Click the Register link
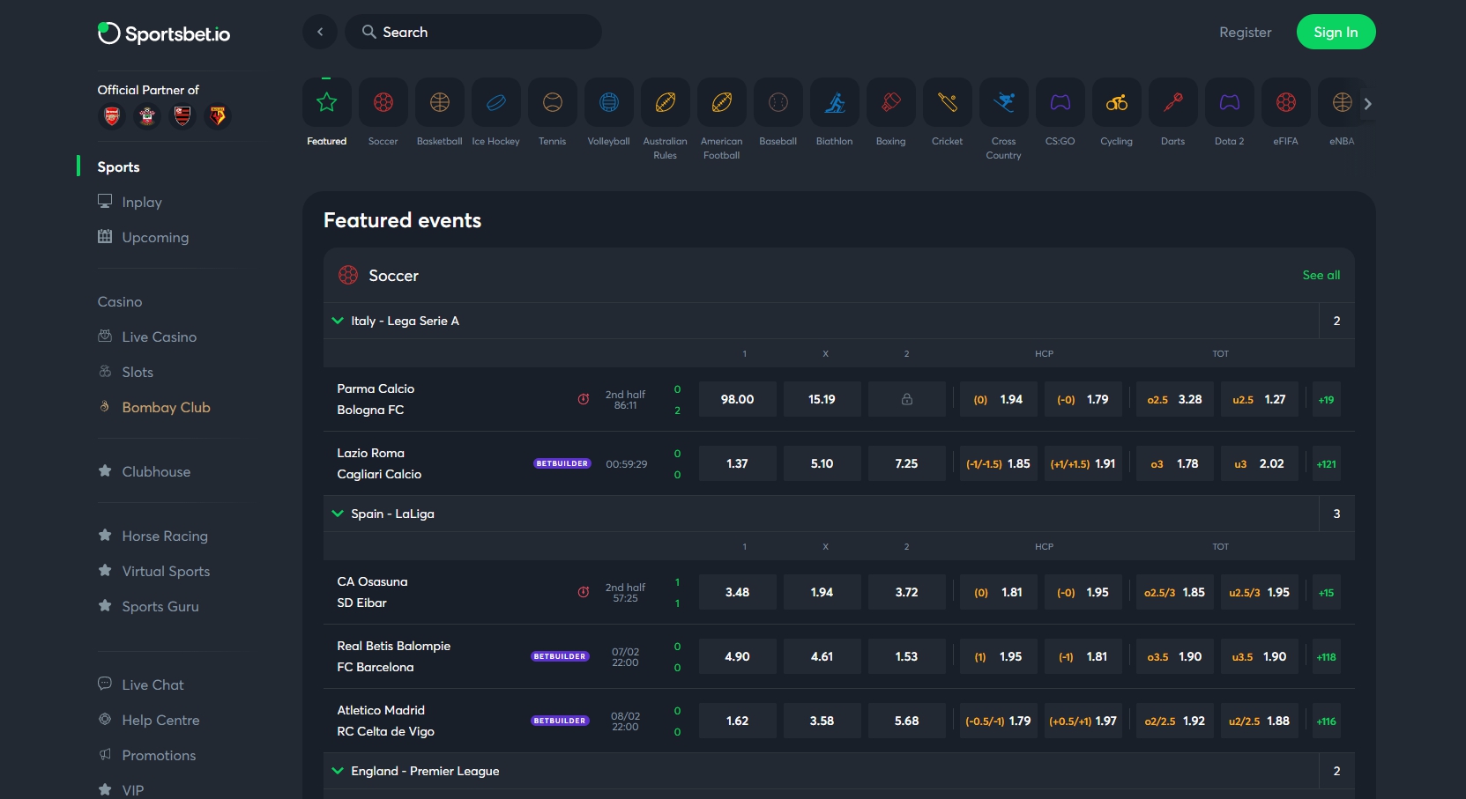Viewport: 1466px width, 799px height. 1245,32
